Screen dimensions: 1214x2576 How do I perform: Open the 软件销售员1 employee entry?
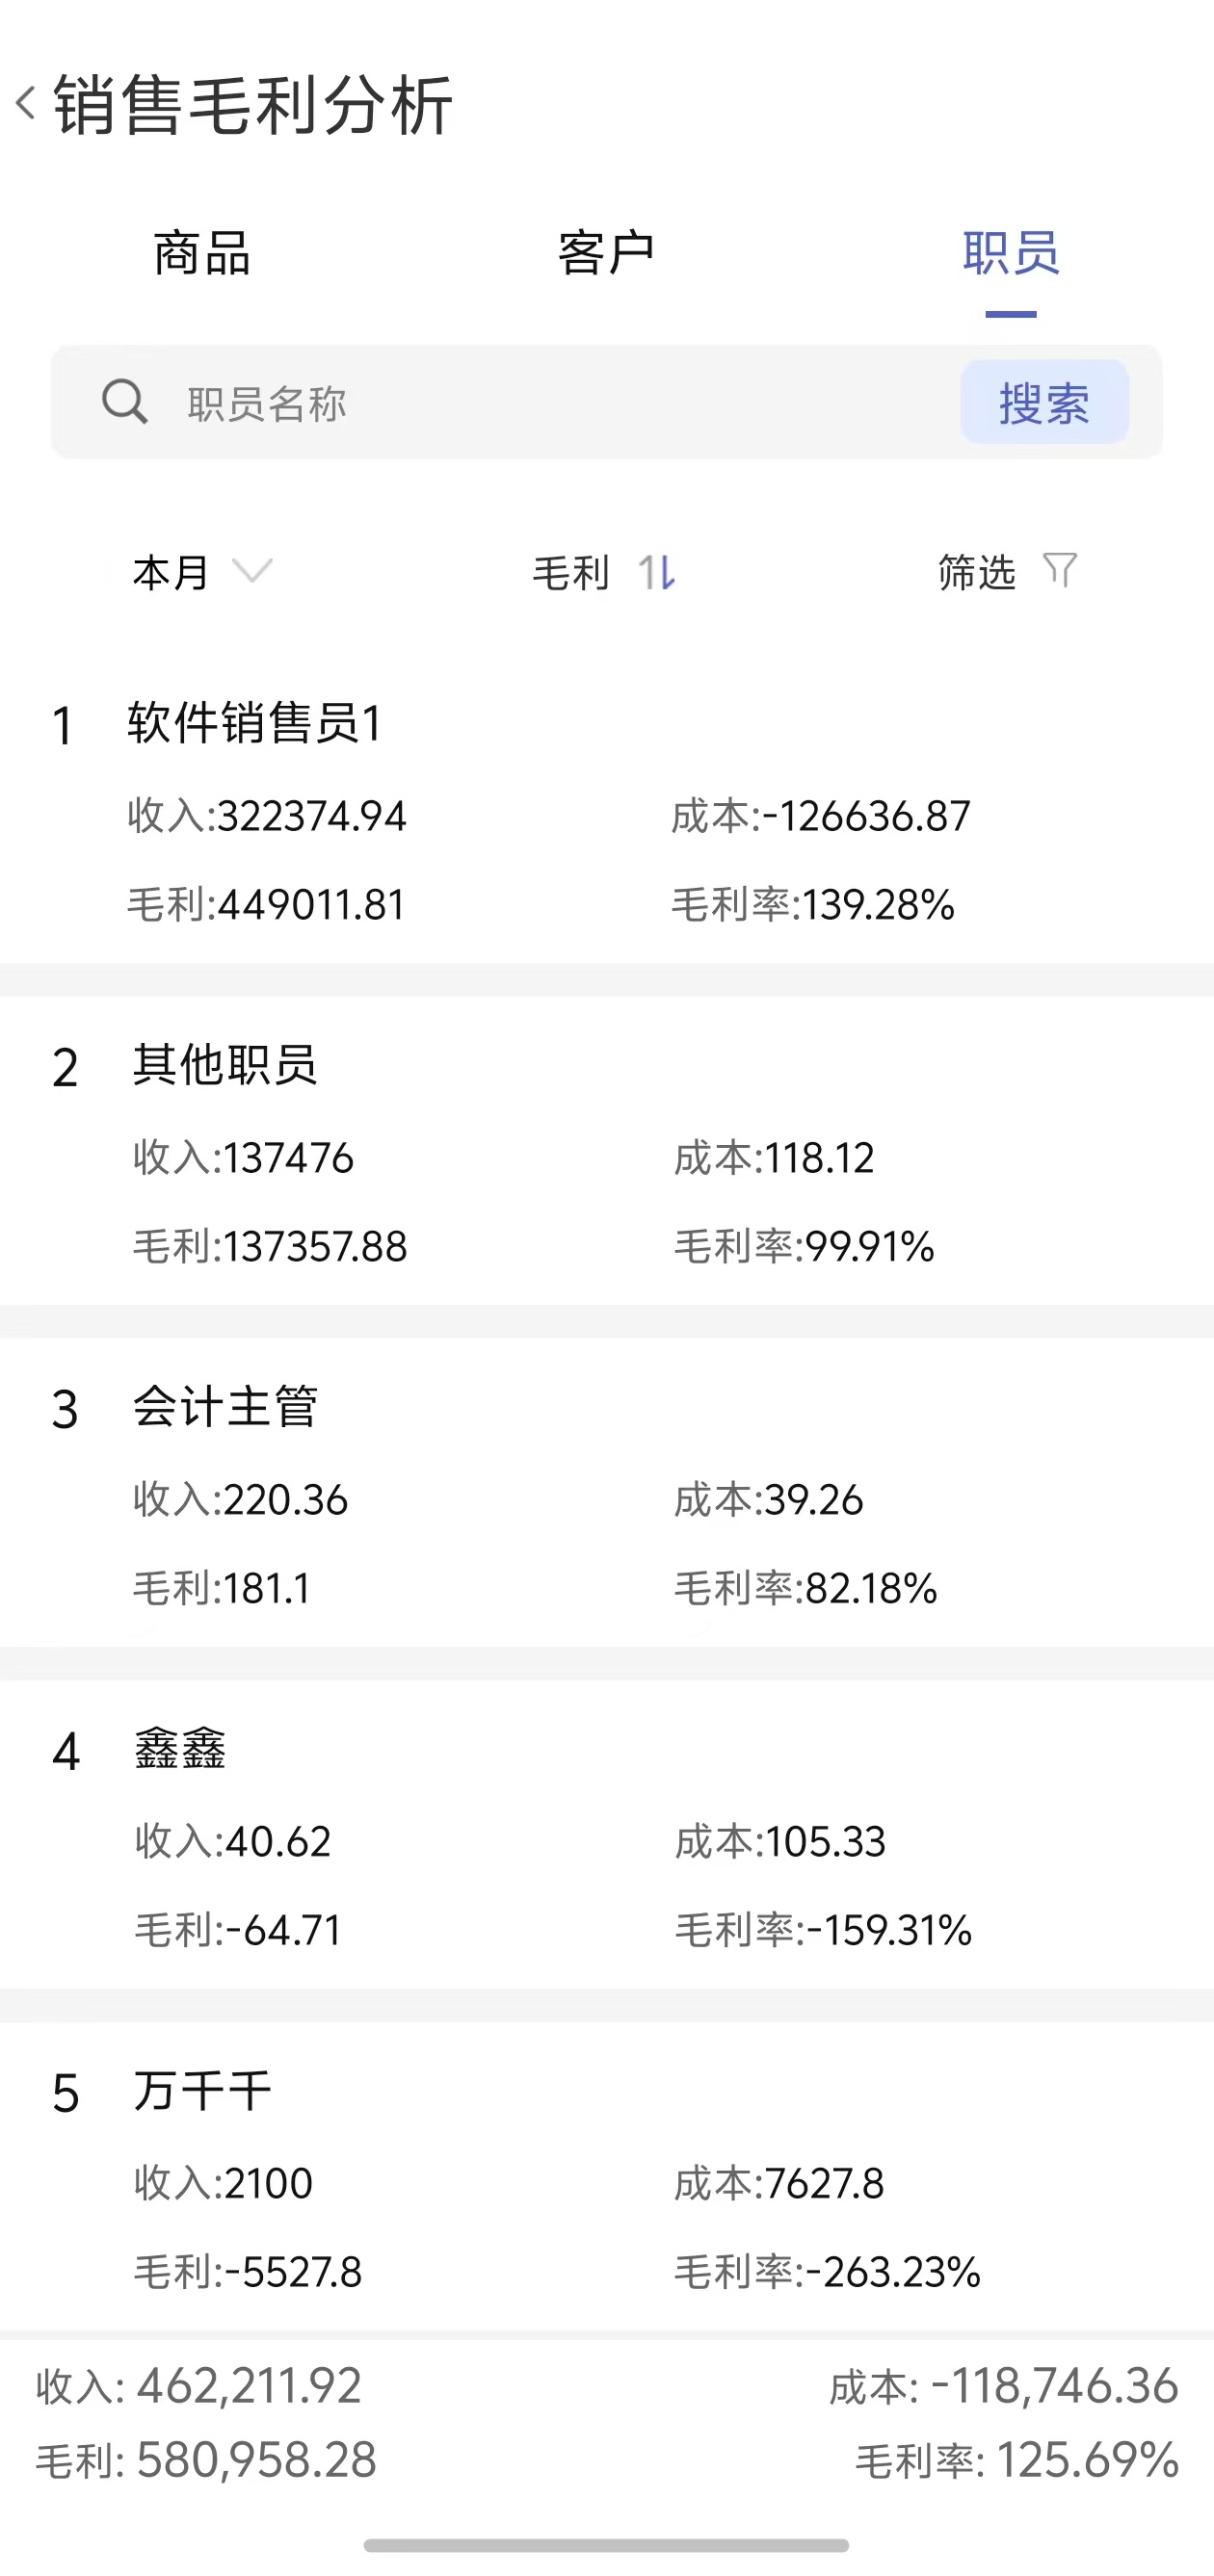point(606,813)
